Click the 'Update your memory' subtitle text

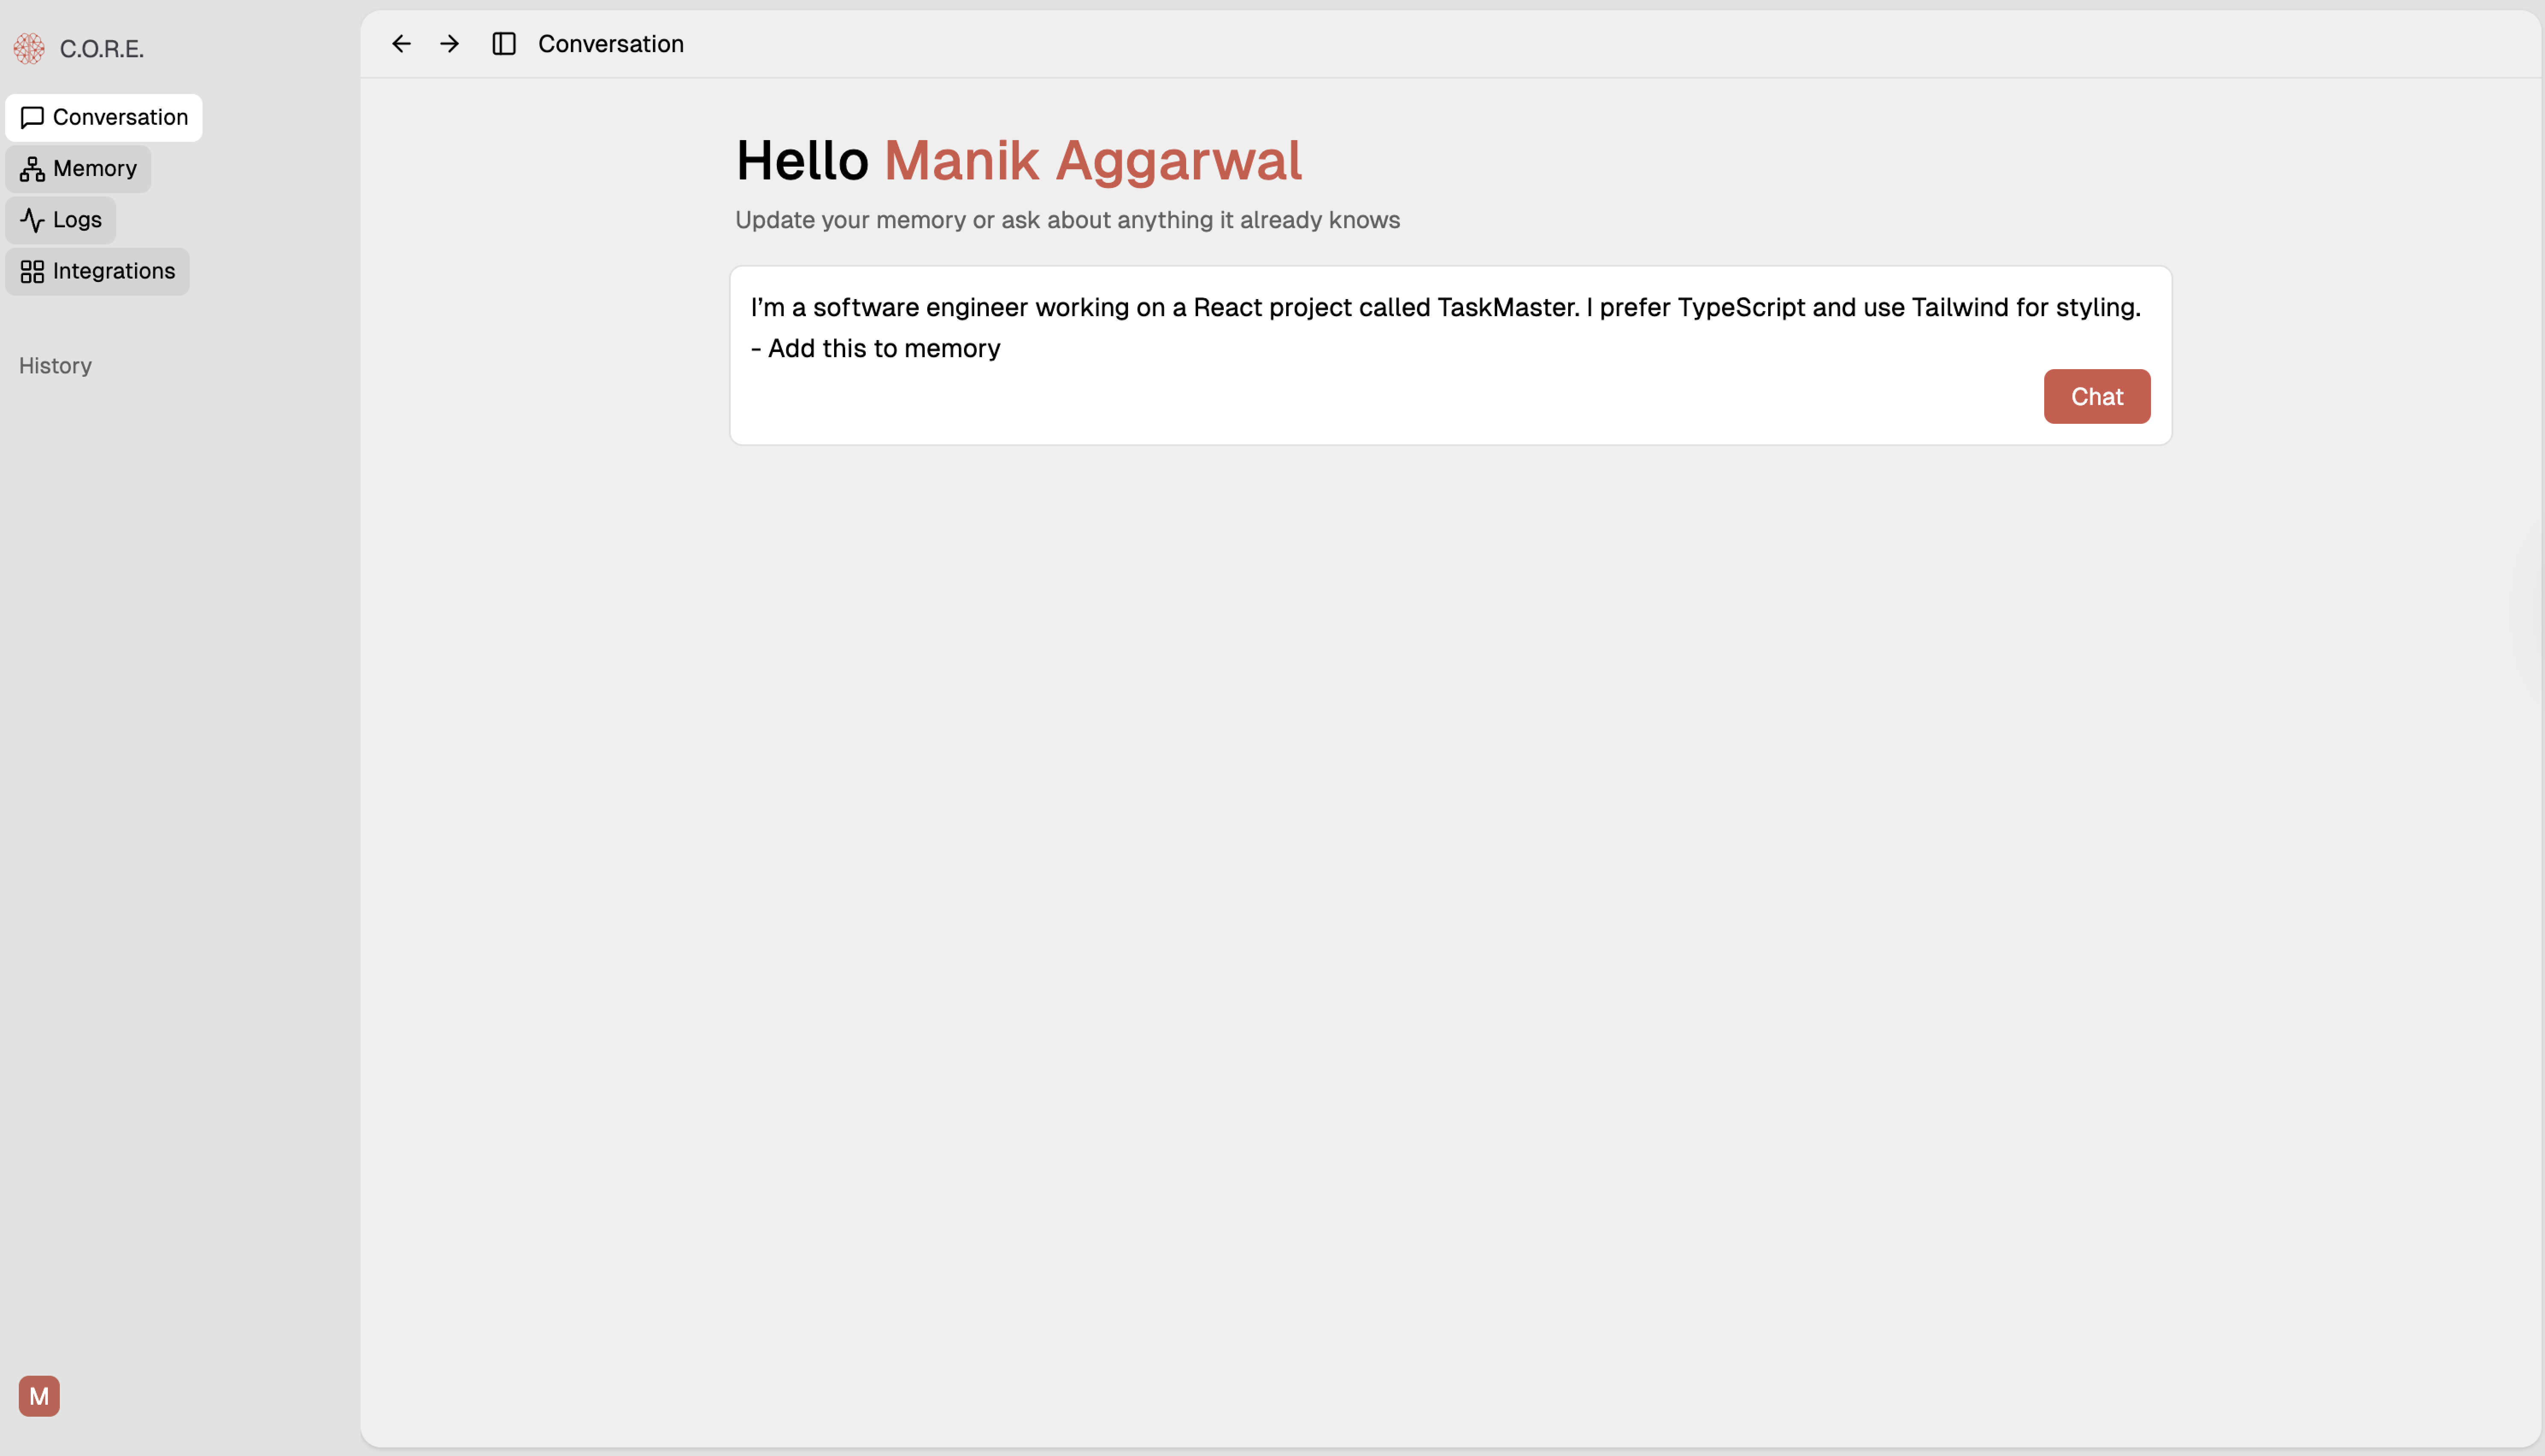1067,220
